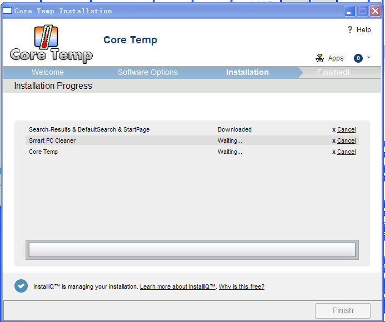This screenshot has height=322, width=385.
Task: Open Learn more about InstallIQ link
Action: click(178, 286)
